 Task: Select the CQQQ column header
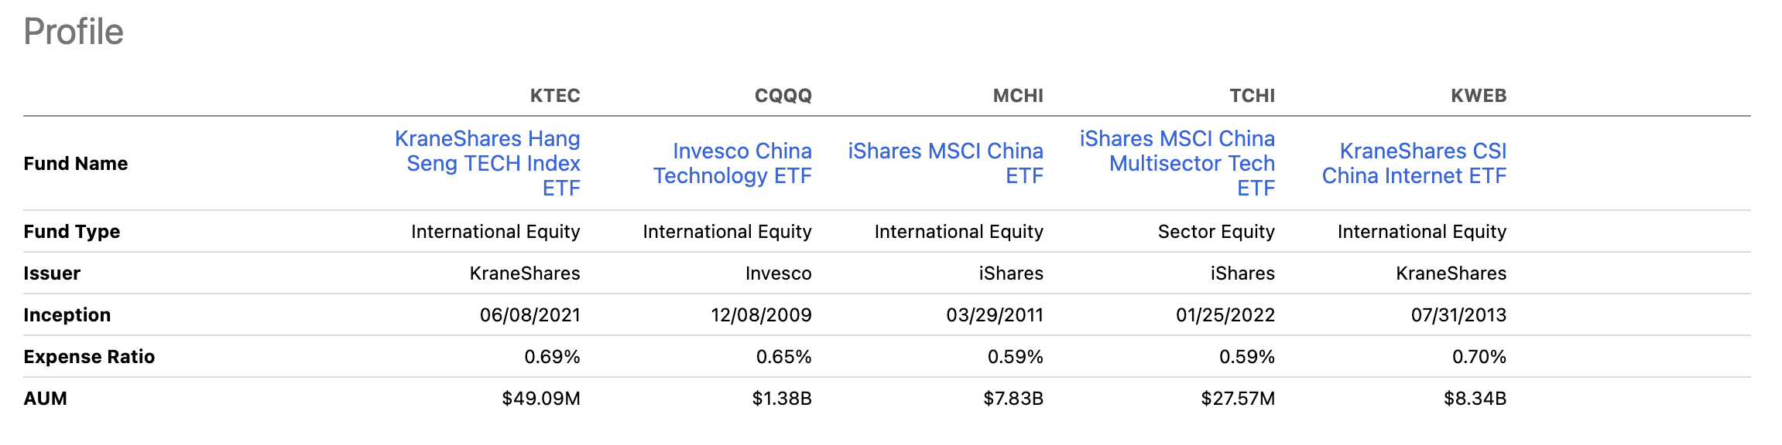coord(783,96)
